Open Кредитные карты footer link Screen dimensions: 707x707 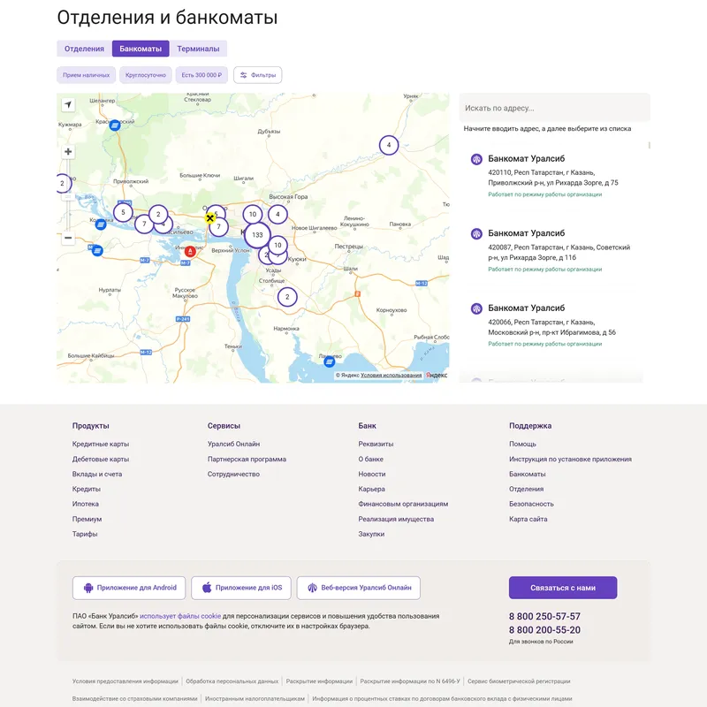coord(101,445)
